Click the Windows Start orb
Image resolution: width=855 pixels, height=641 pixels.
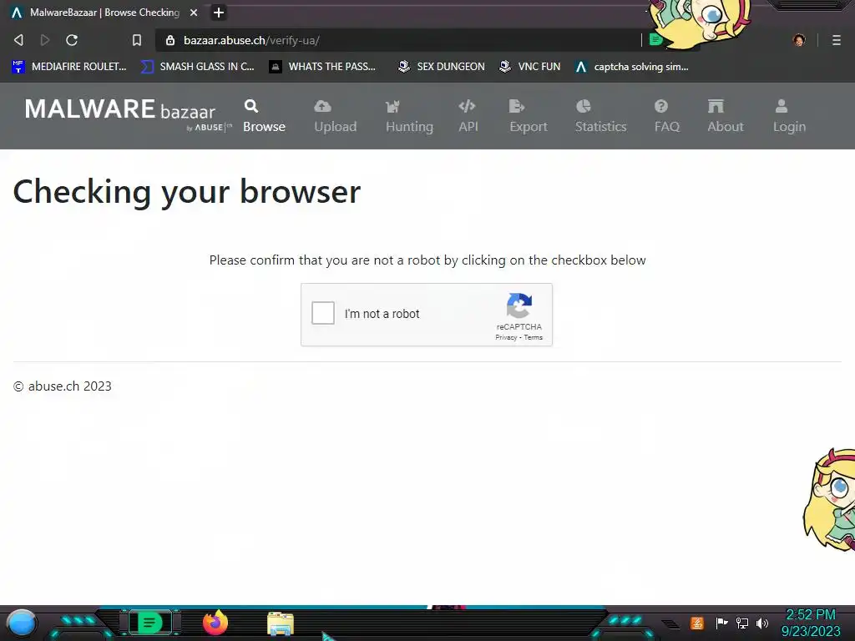(x=22, y=623)
